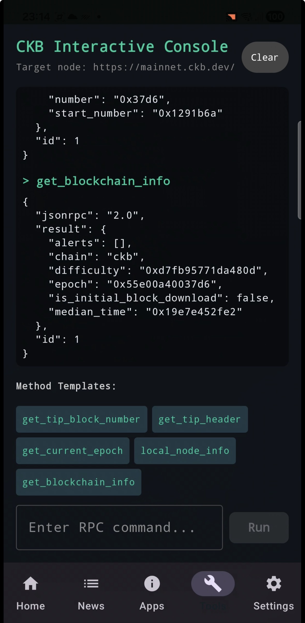Open the Home tab house icon

[31, 584]
